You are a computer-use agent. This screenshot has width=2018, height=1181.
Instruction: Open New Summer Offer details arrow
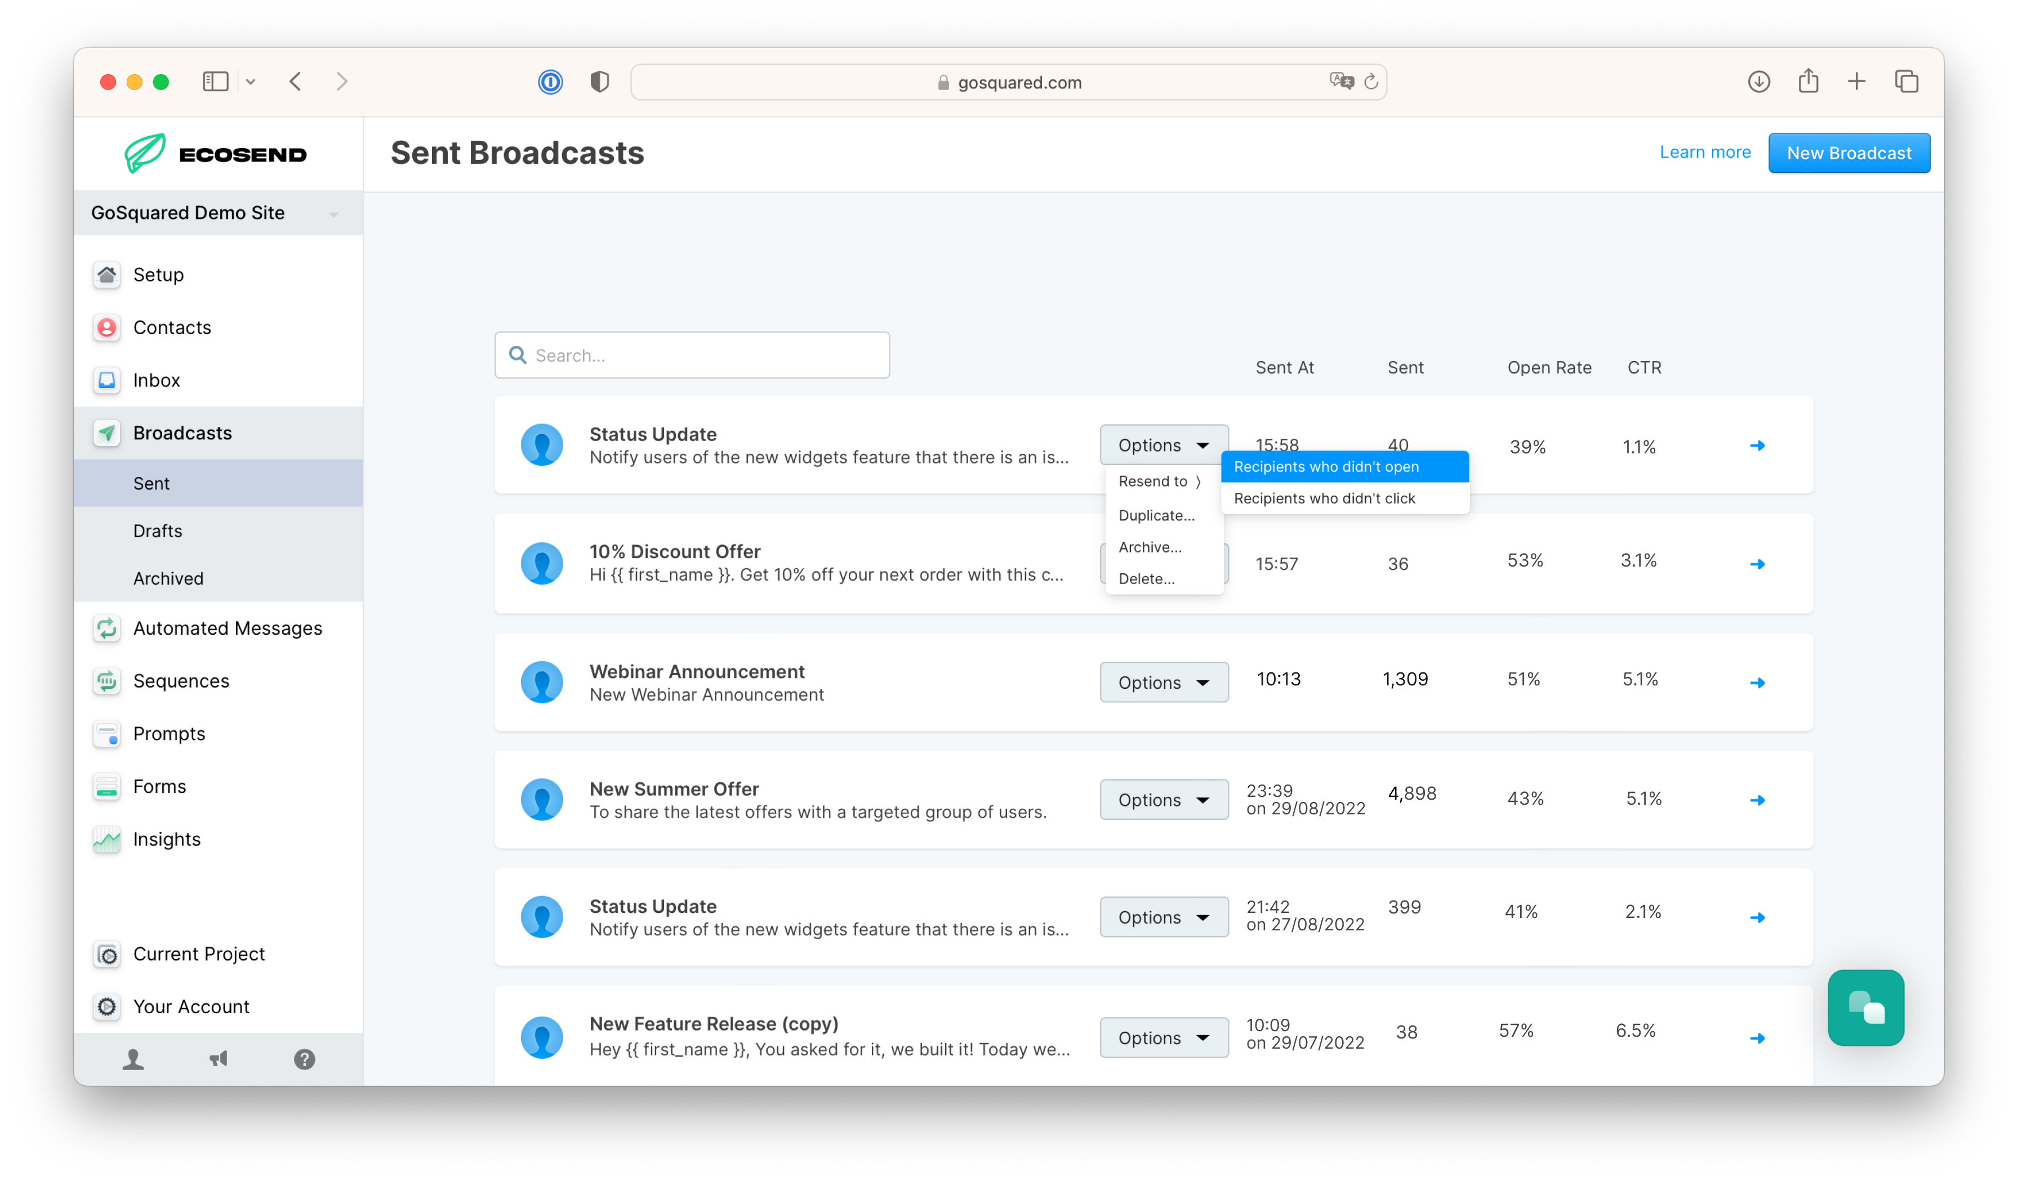(x=1757, y=801)
